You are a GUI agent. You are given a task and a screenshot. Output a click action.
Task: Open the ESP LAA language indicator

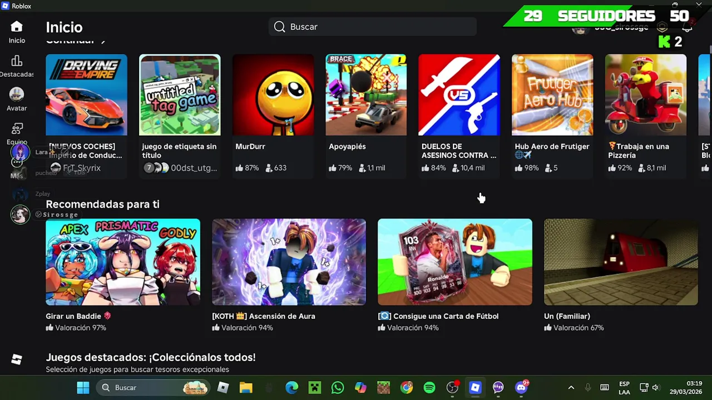tap(624, 388)
